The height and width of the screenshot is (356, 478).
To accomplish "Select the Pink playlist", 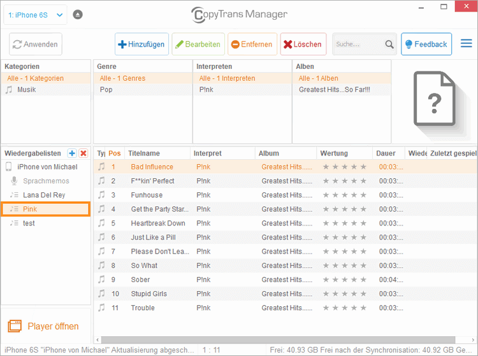I will pos(46,209).
